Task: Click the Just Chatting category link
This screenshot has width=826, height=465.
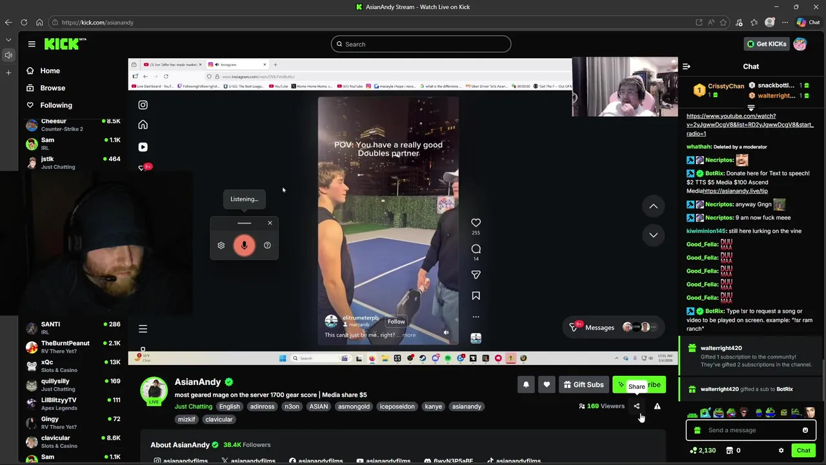Action: click(193, 407)
